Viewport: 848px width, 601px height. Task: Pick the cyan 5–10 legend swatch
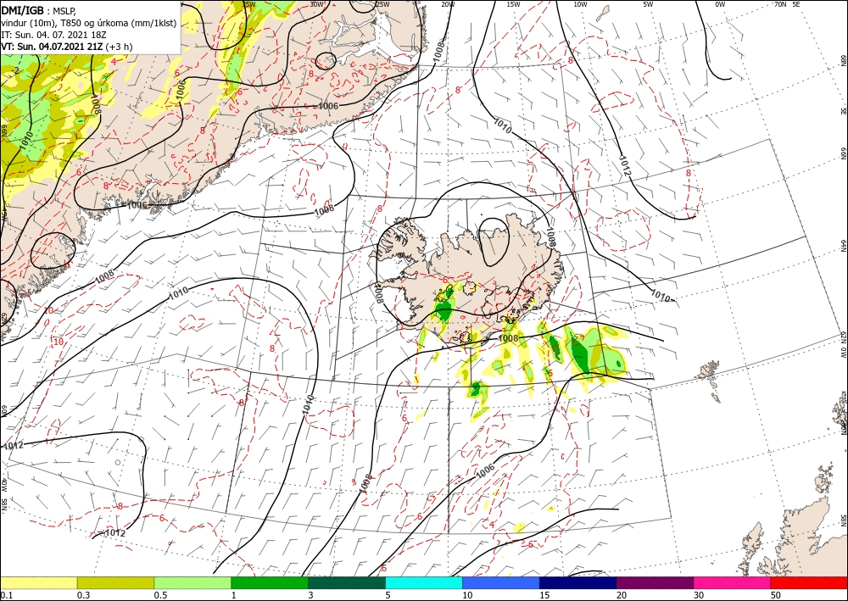(424, 582)
